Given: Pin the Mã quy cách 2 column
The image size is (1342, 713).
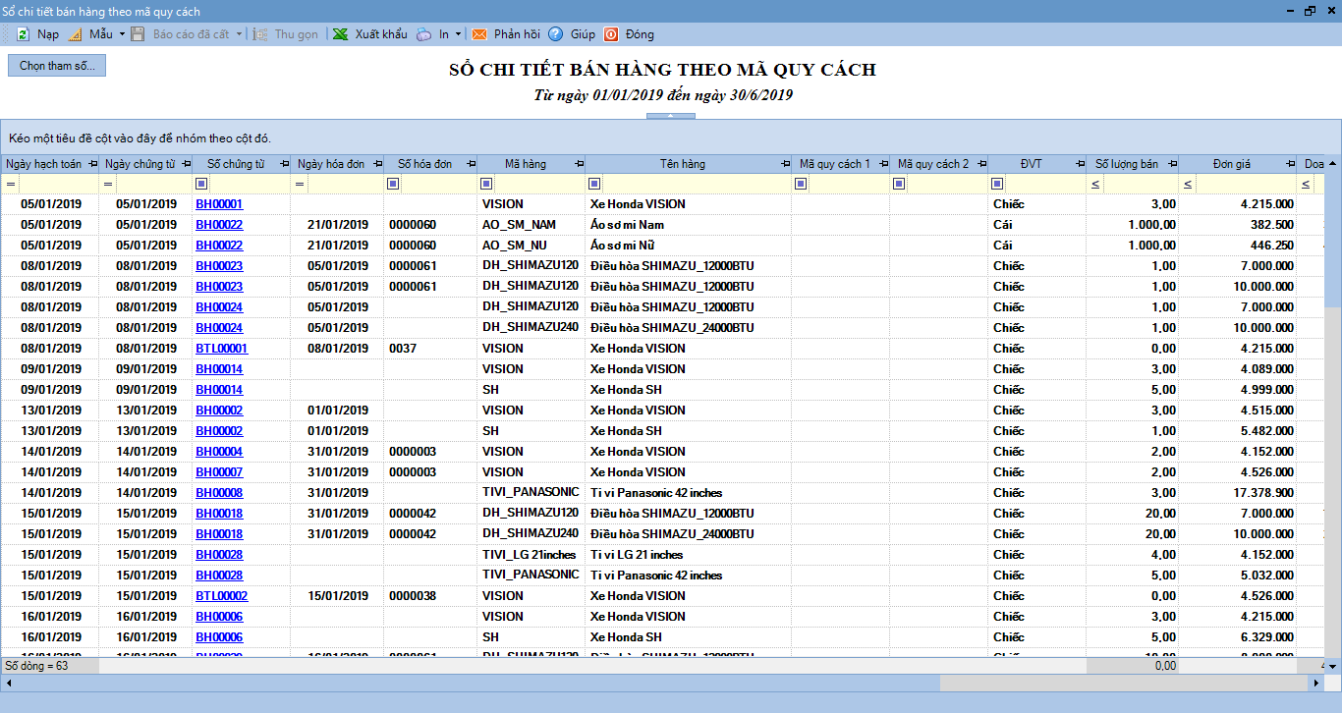Looking at the screenshot, I should click(981, 164).
